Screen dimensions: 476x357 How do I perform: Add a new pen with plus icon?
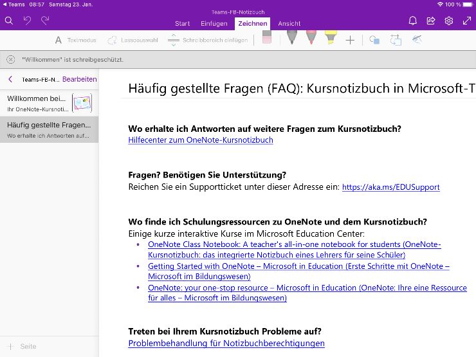(x=350, y=40)
